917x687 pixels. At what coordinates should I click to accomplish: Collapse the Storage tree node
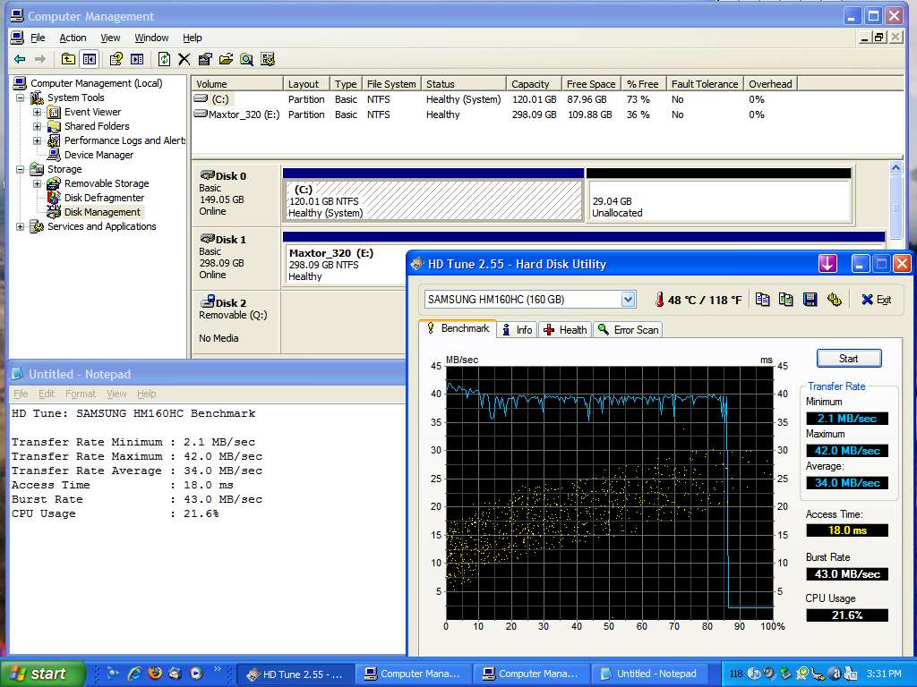[21, 169]
